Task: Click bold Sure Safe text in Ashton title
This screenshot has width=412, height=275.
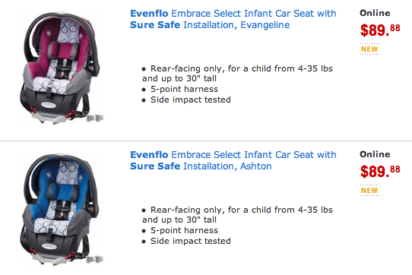Action: tap(155, 166)
